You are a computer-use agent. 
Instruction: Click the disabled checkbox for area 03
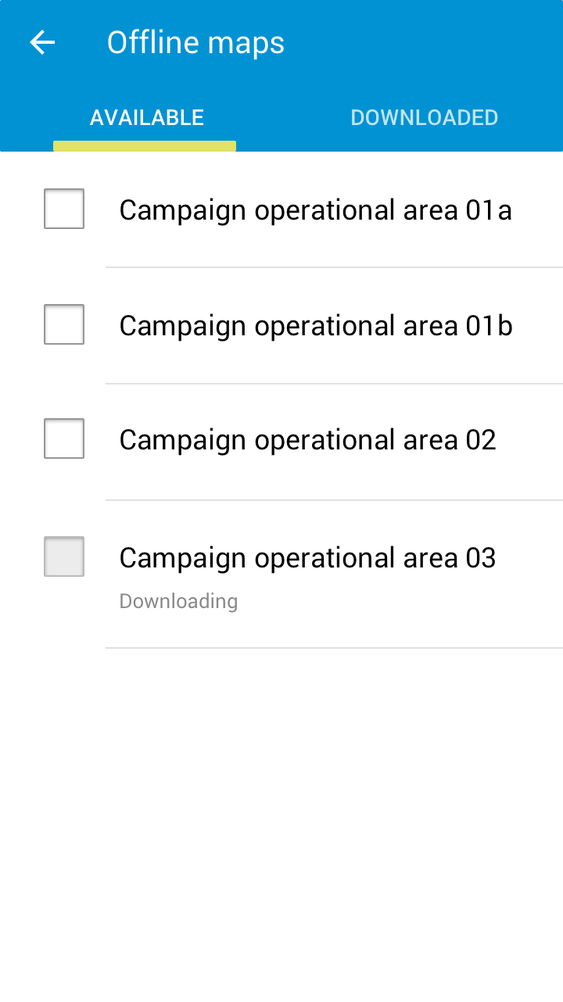point(63,556)
